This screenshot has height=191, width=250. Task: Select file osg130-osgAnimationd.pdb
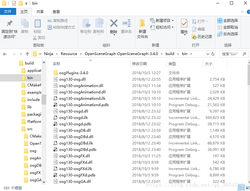(x=84, y=105)
